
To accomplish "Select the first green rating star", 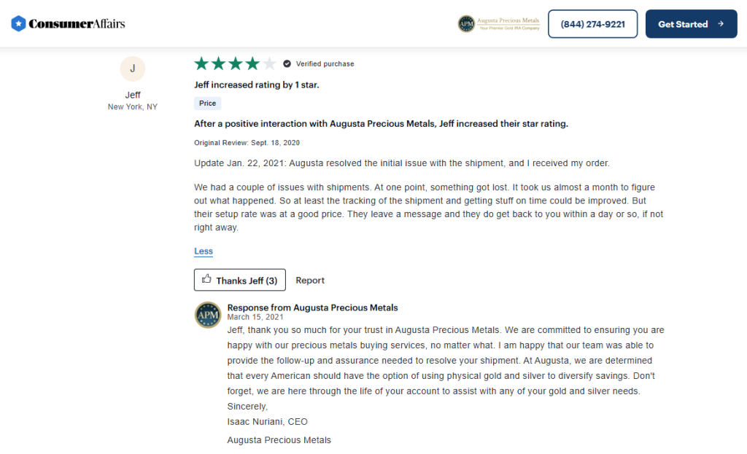I will coord(202,63).
